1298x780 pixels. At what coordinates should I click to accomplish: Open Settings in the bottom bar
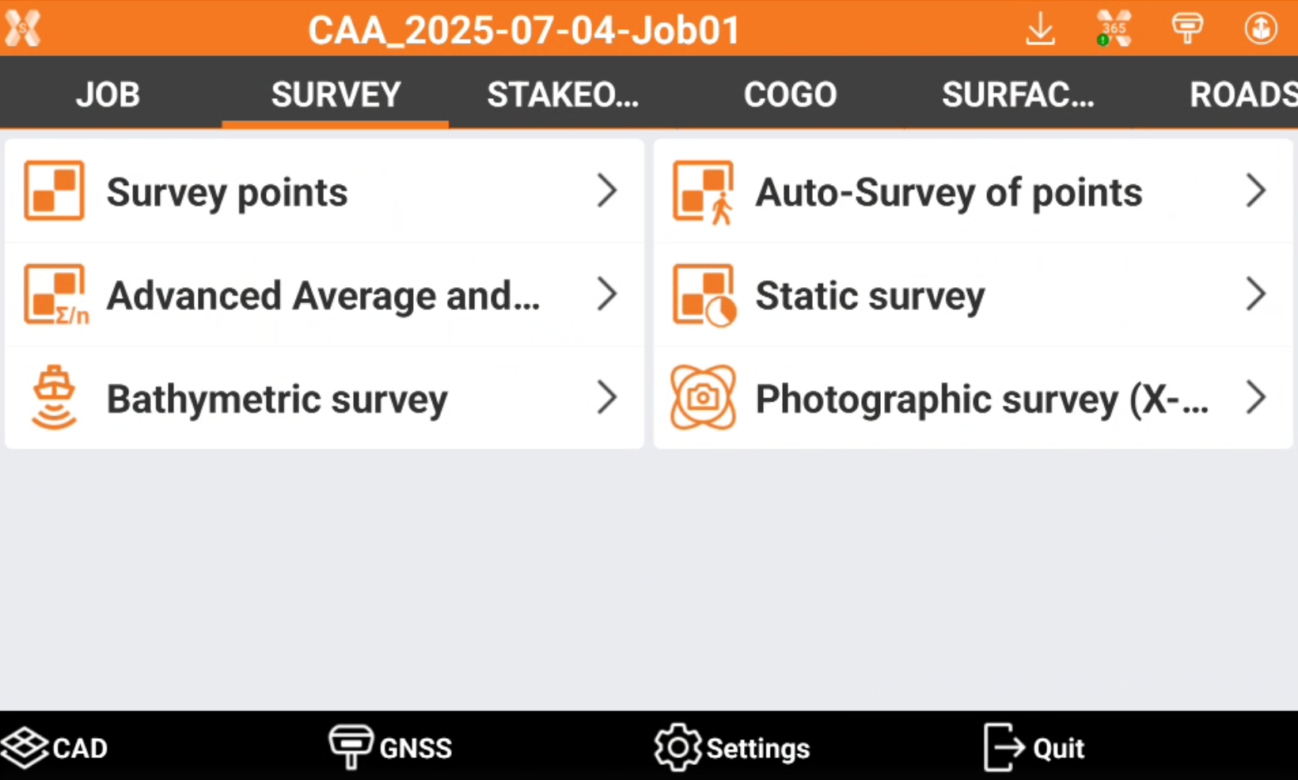732,748
